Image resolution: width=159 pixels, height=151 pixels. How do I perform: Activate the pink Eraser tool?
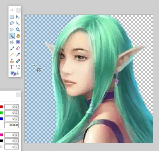(18, 48)
